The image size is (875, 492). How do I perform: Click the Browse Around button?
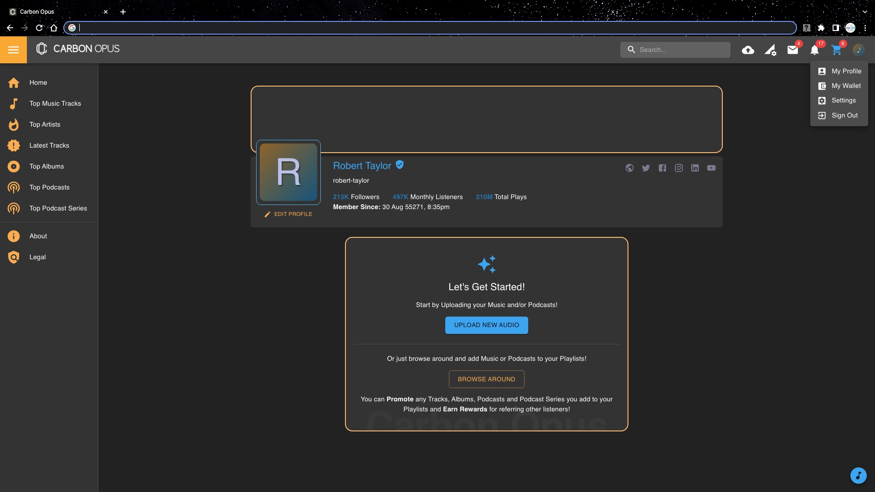coord(486,379)
